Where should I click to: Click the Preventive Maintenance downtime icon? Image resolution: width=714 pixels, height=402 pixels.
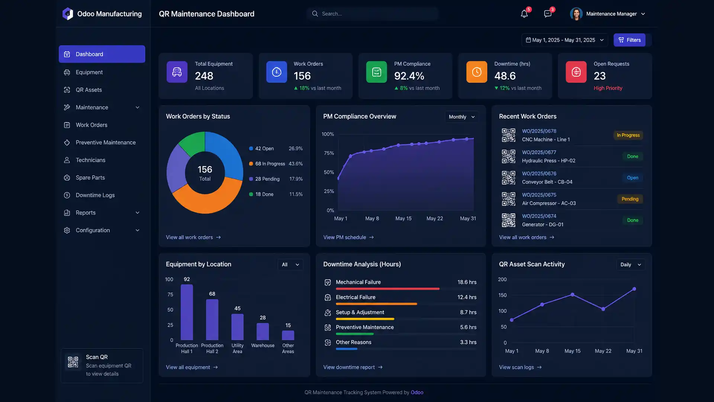point(328,328)
